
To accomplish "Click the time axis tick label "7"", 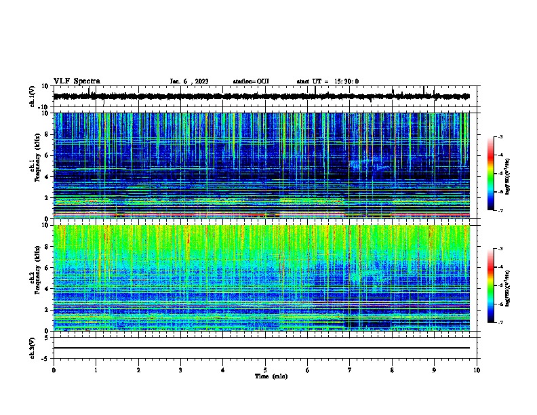I will point(350,370).
